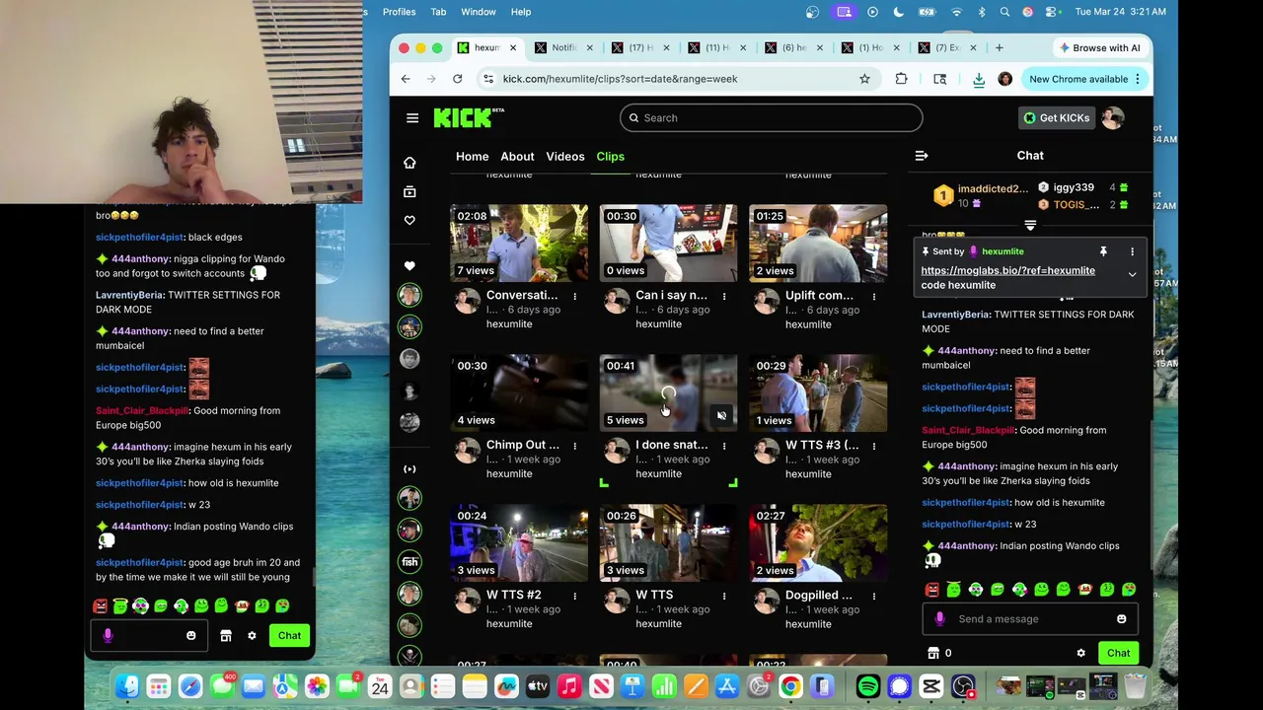The image size is (1263, 710).
Task: Play the 01:25 Uplift com... clip thumbnail
Action: [818, 244]
